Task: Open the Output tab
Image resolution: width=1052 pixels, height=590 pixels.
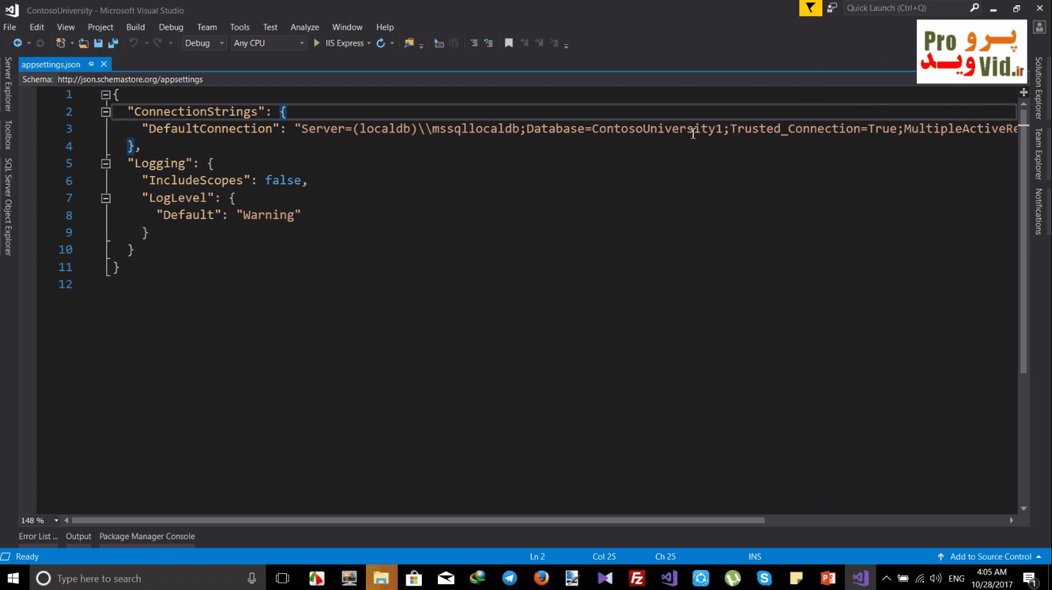Action: pyautogui.click(x=78, y=537)
